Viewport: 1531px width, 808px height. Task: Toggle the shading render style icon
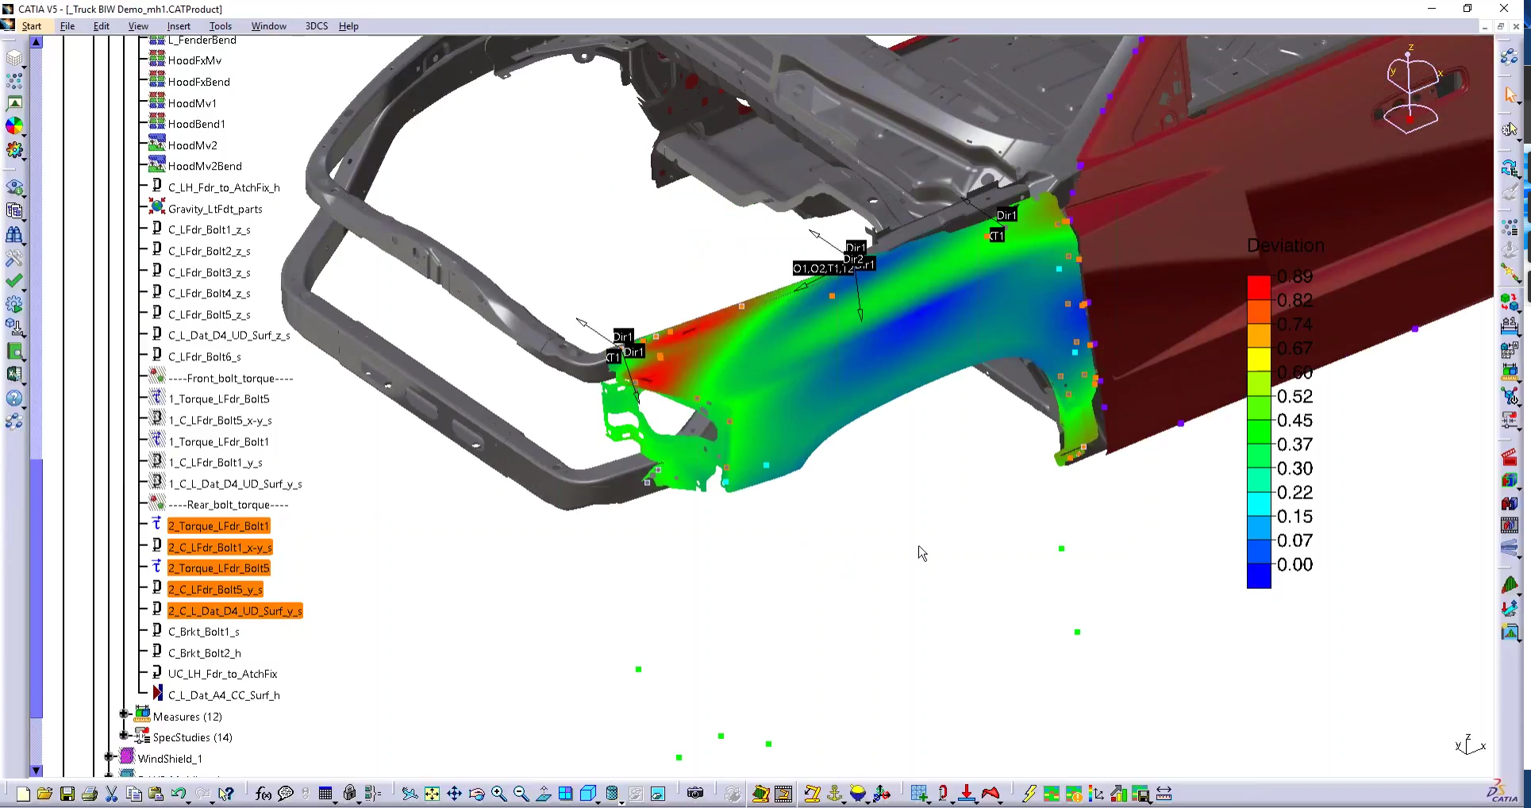point(613,794)
